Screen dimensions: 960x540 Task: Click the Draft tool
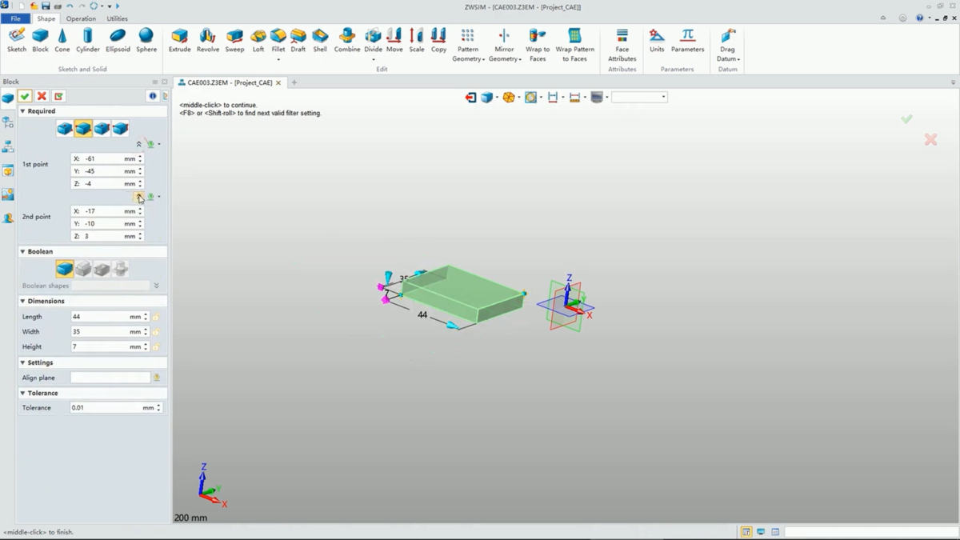[x=298, y=40]
